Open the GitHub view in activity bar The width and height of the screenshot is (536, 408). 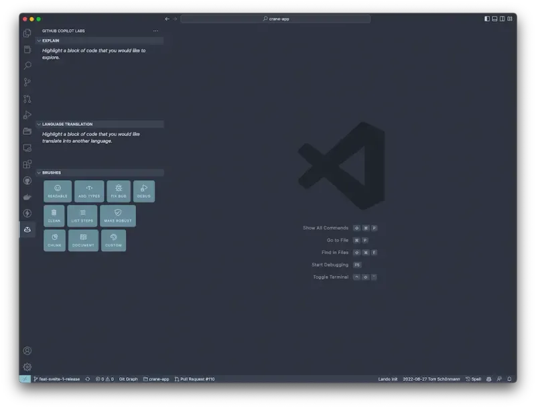(x=27, y=181)
